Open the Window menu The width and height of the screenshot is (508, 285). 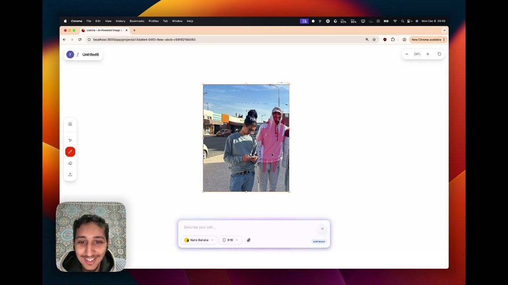[x=177, y=21]
